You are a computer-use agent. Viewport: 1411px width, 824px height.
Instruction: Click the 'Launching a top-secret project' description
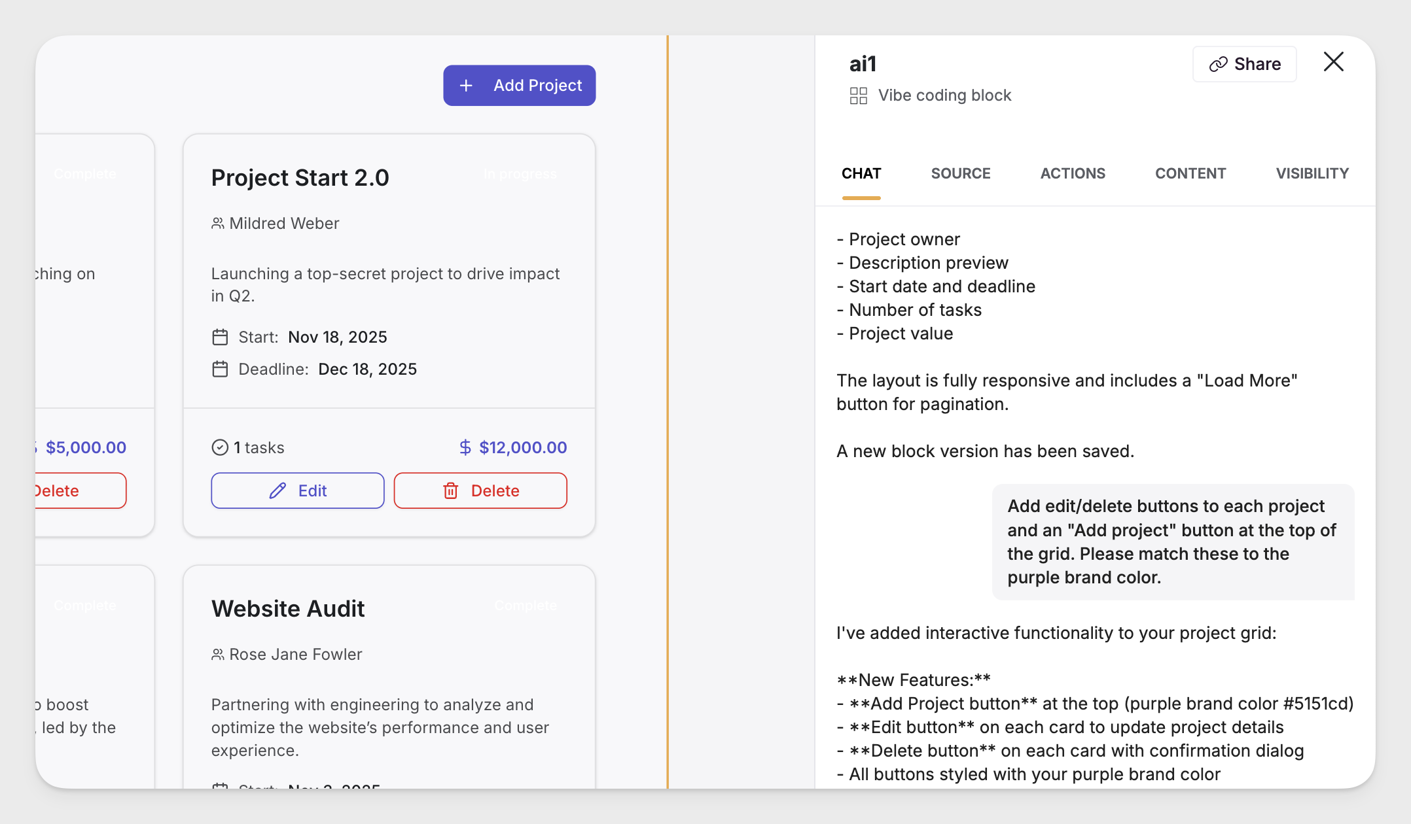point(385,284)
